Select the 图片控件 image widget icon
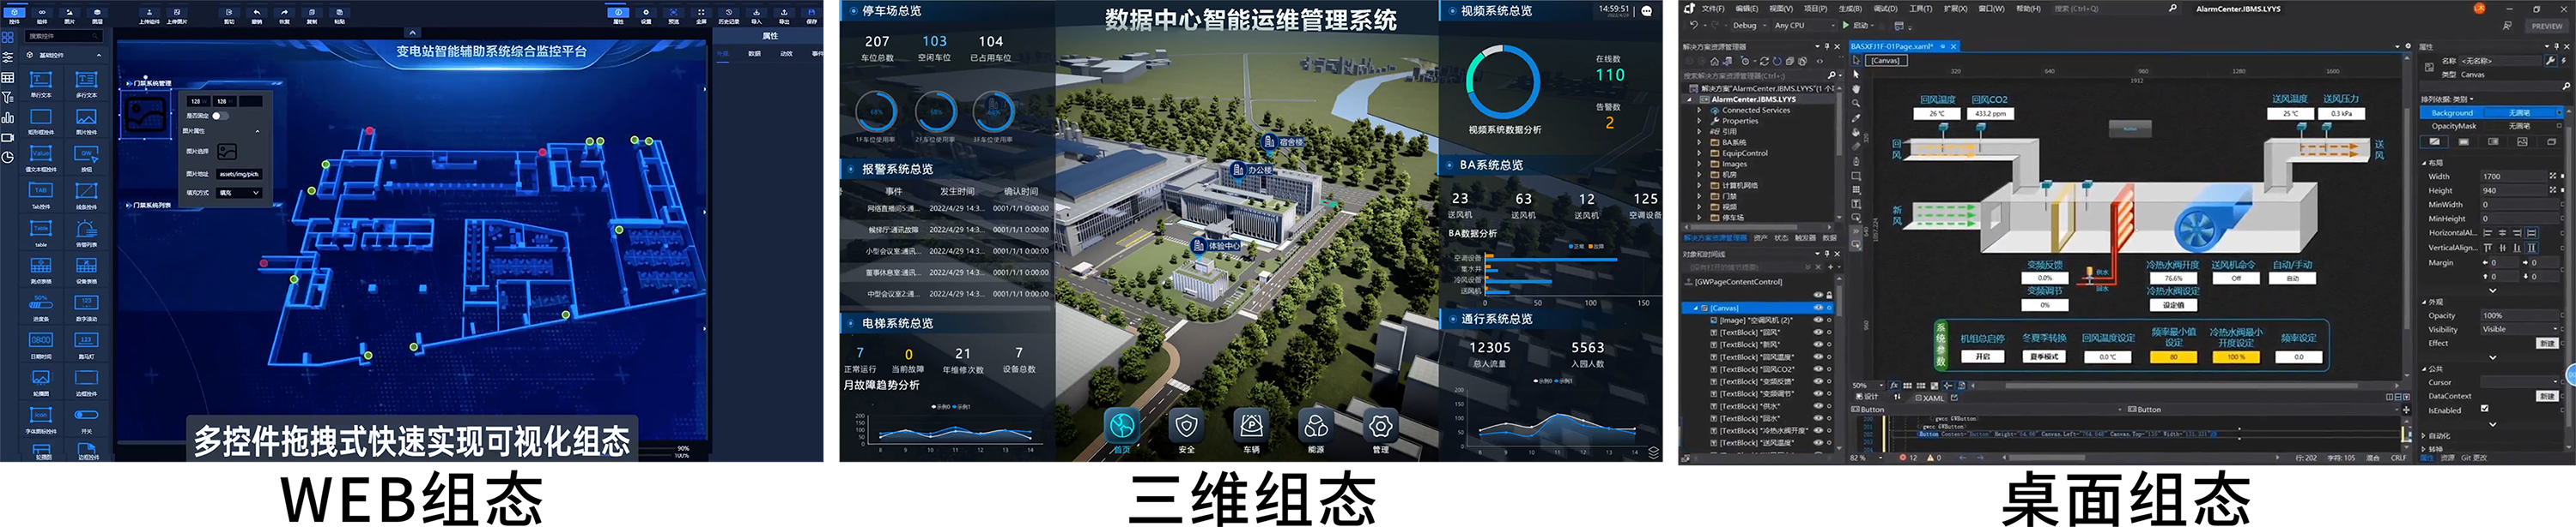 86,119
